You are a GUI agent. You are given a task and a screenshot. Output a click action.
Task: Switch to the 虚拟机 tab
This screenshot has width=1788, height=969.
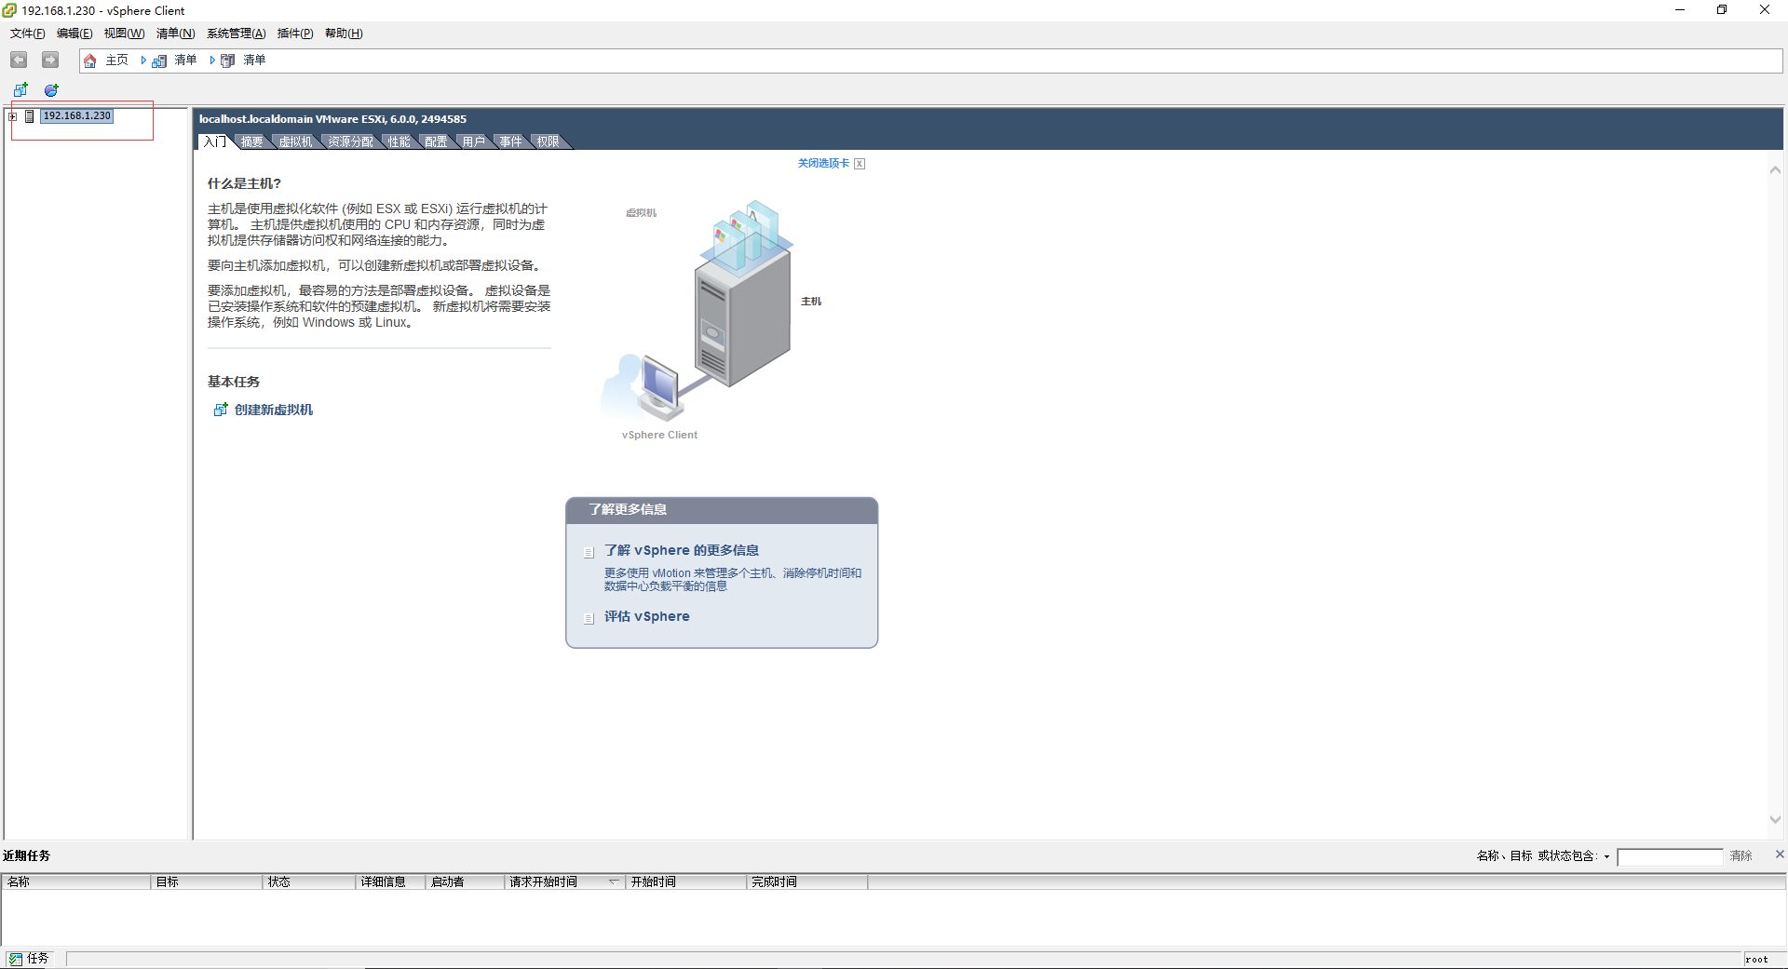tap(295, 141)
